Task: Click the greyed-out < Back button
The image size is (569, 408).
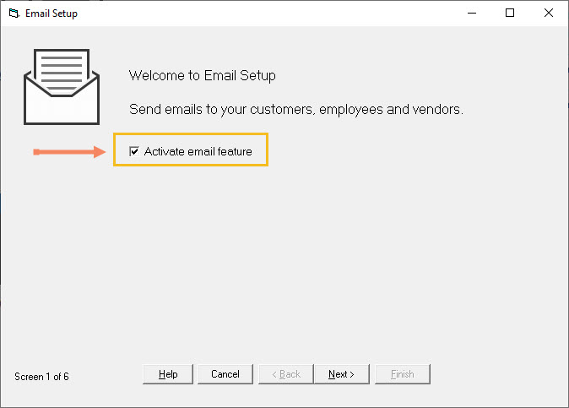Action: pos(285,374)
